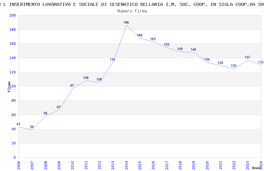Select the data label 106
This screenshot has height=171, width=264.
(99, 79)
